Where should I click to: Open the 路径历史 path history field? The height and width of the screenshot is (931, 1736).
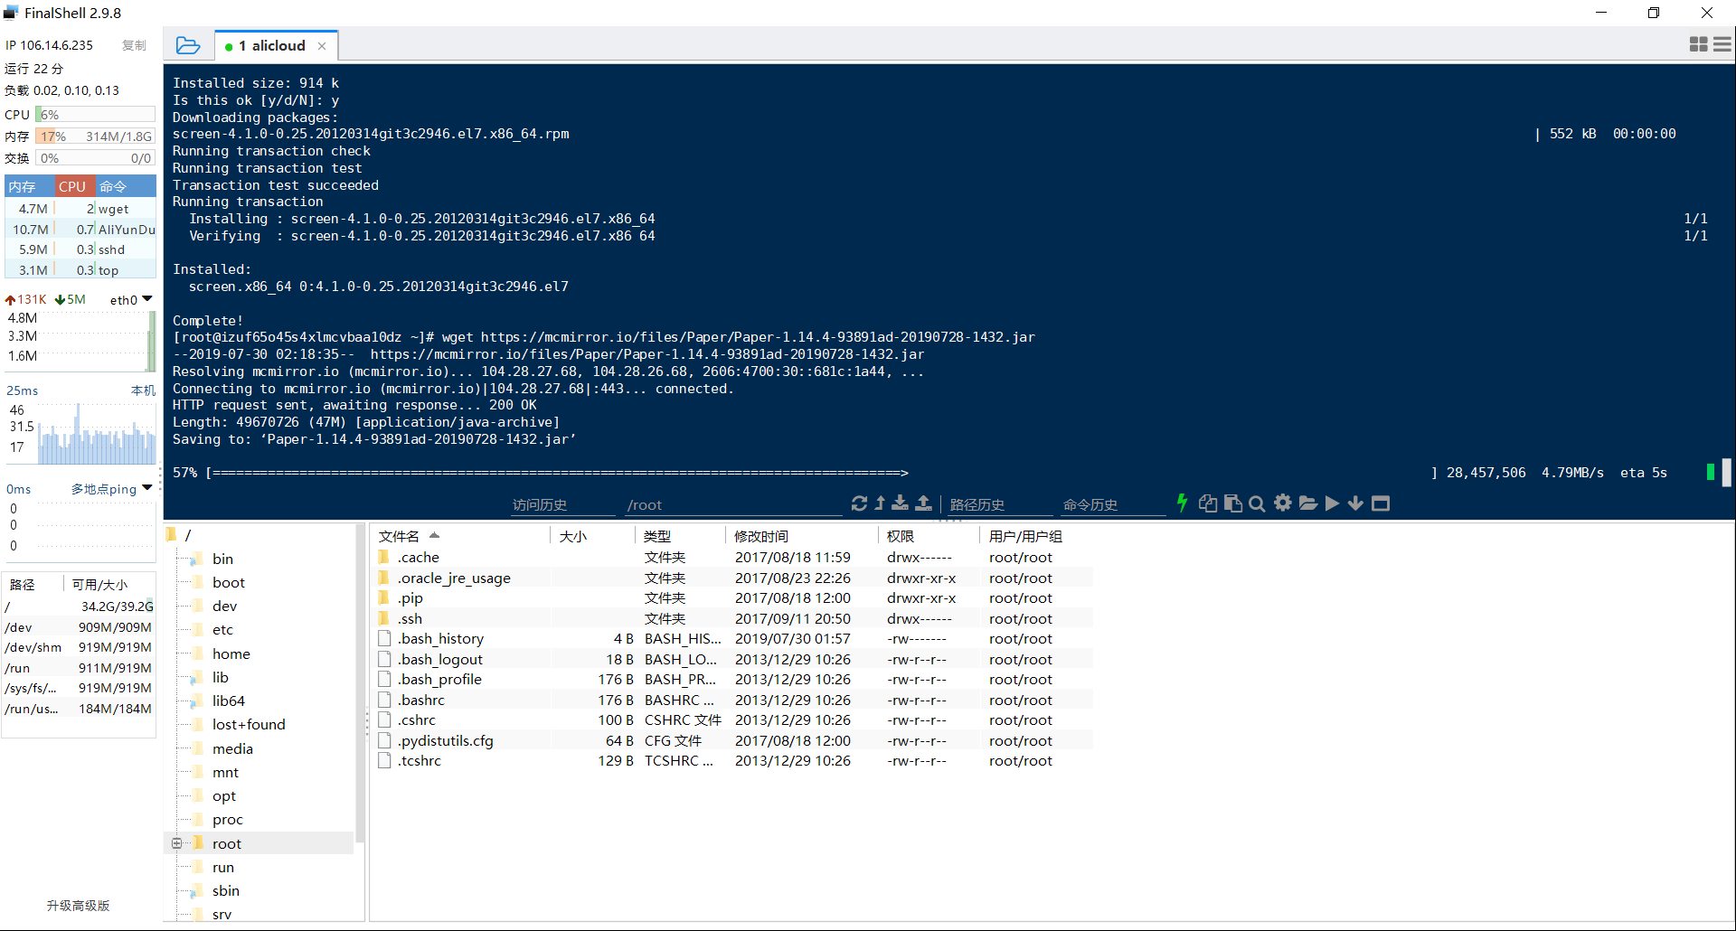[999, 505]
